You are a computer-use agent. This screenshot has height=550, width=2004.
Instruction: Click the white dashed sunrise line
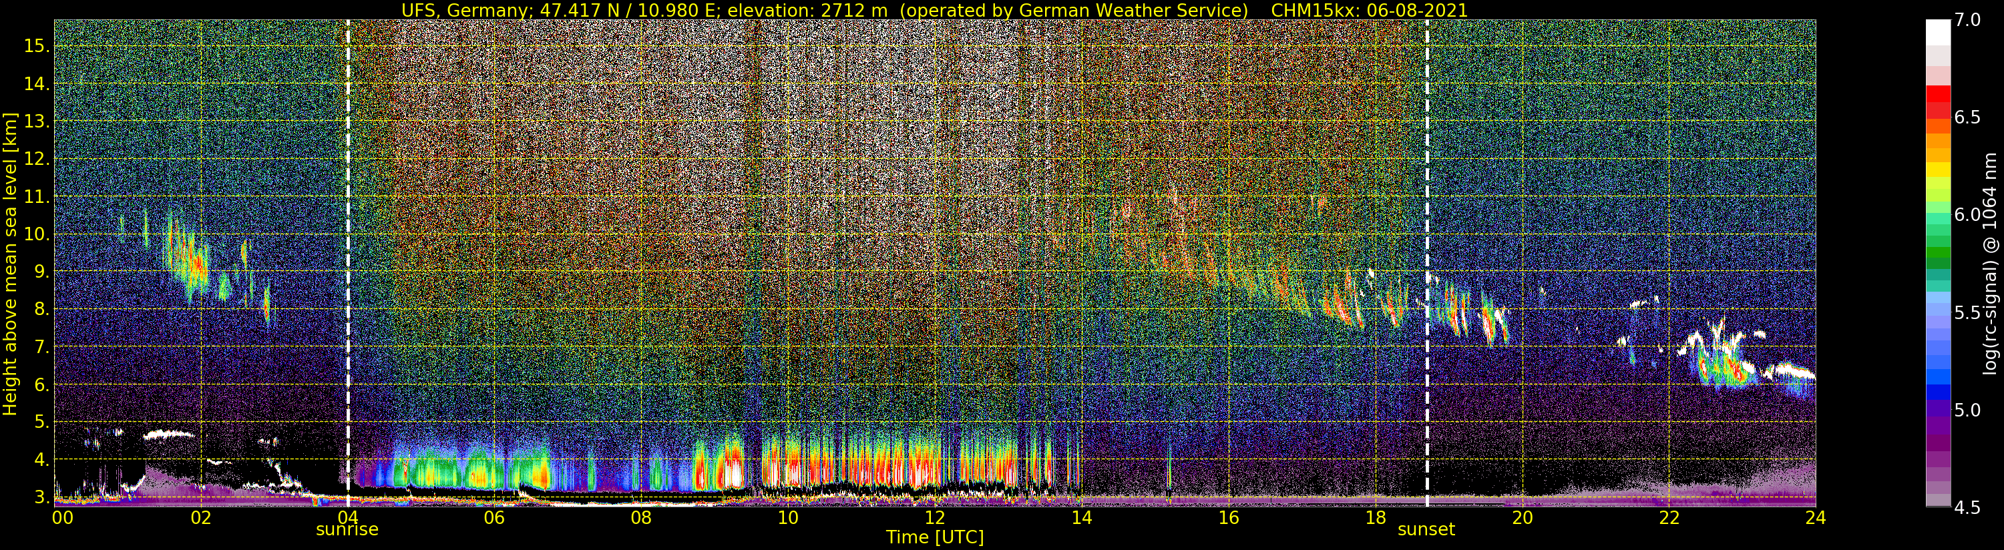[348, 234]
